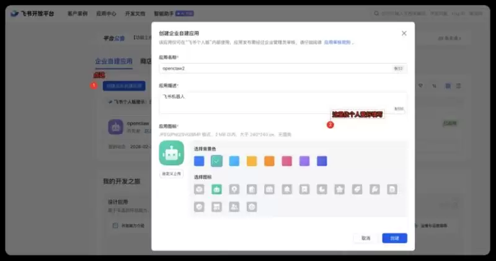Select the building icon in the icon picker

pos(252,189)
